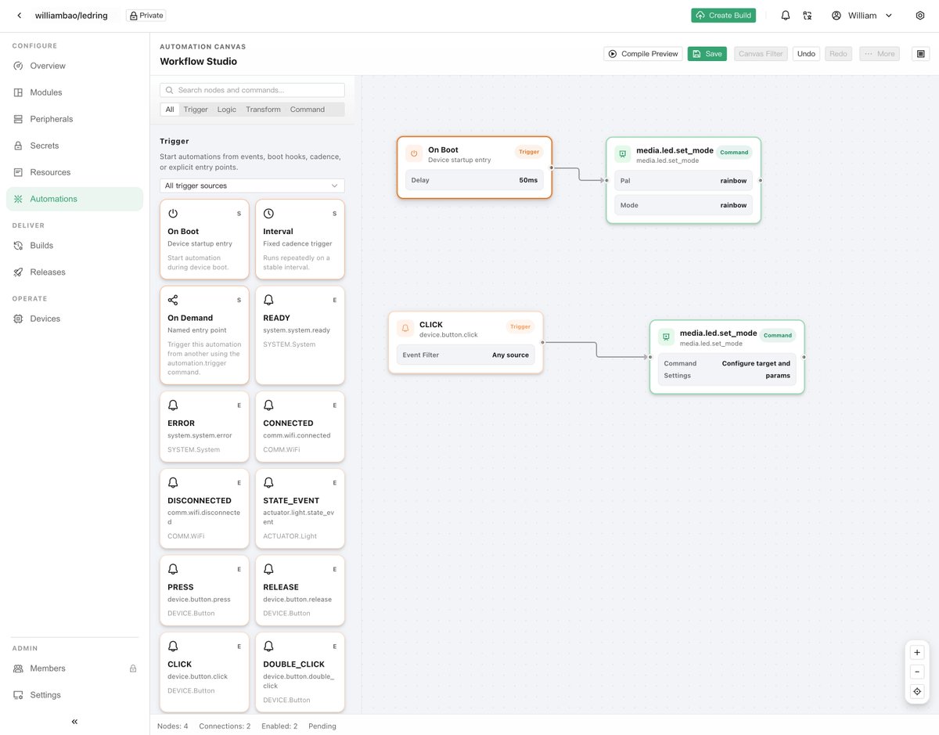Select the Logic filter tab

(227, 110)
